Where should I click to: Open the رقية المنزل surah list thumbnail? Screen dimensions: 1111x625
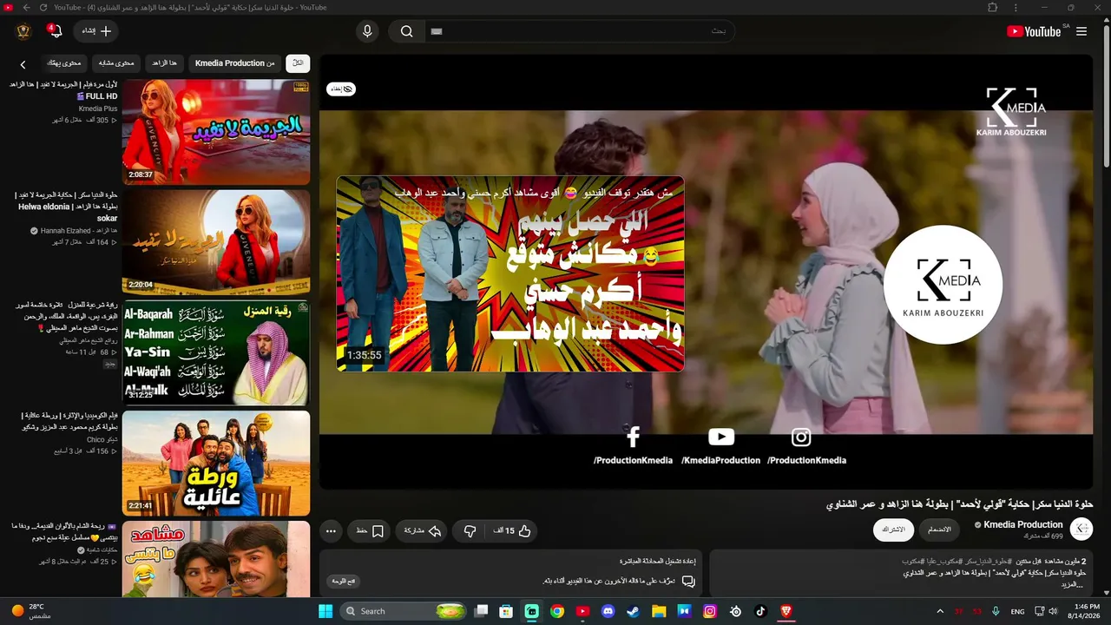tap(216, 352)
